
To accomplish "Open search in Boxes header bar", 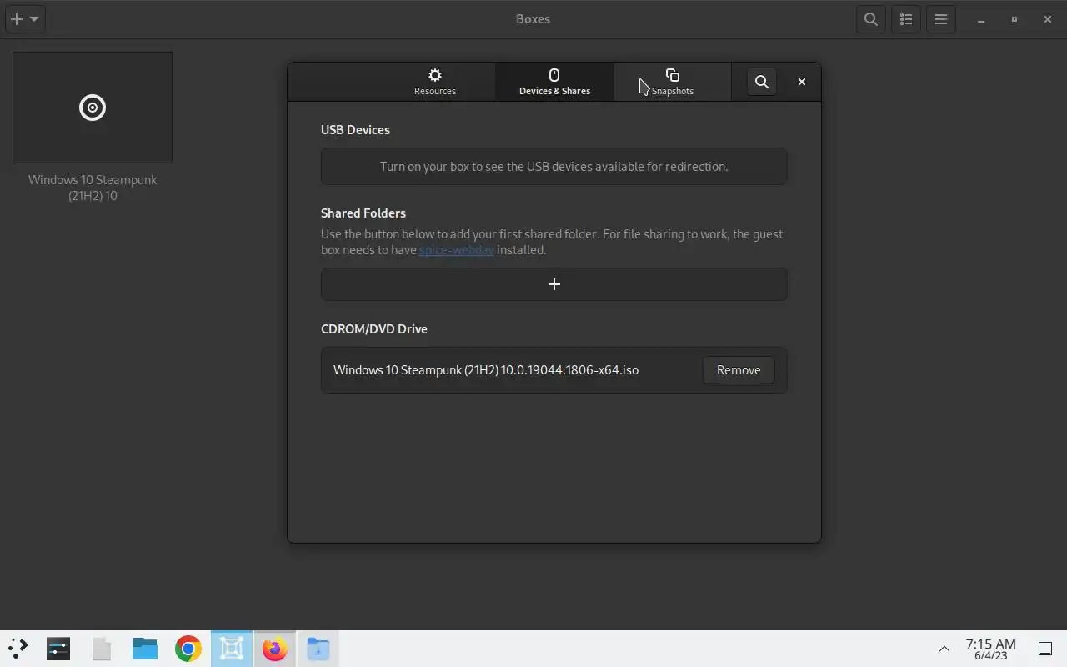I will point(871,18).
